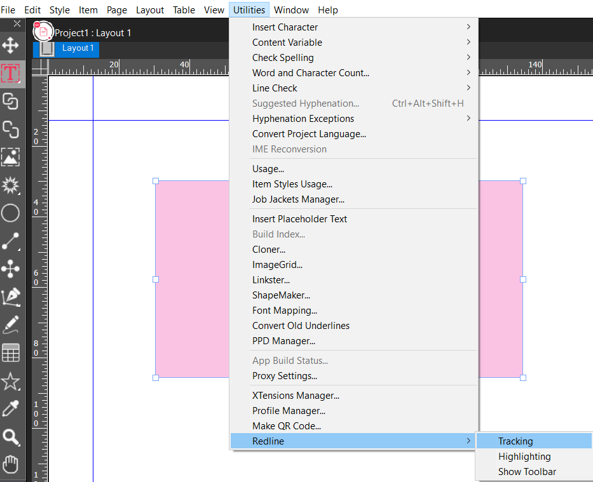593x482 pixels.
Task: Pick the Table tool
Action: click(x=11, y=352)
